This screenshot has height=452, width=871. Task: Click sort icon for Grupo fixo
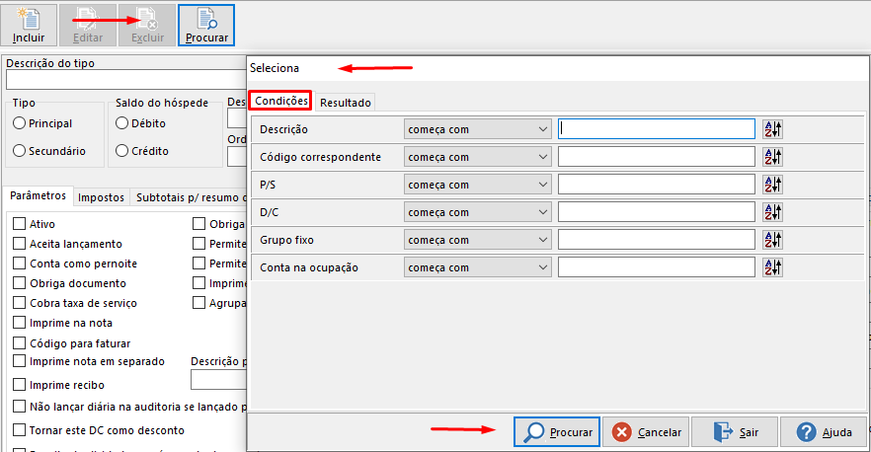pyautogui.click(x=772, y=240)
